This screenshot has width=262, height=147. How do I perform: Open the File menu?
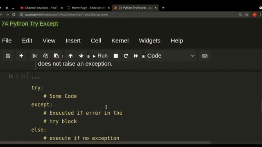point(7,41)
